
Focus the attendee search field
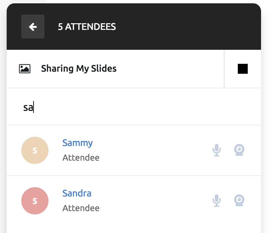134,107
